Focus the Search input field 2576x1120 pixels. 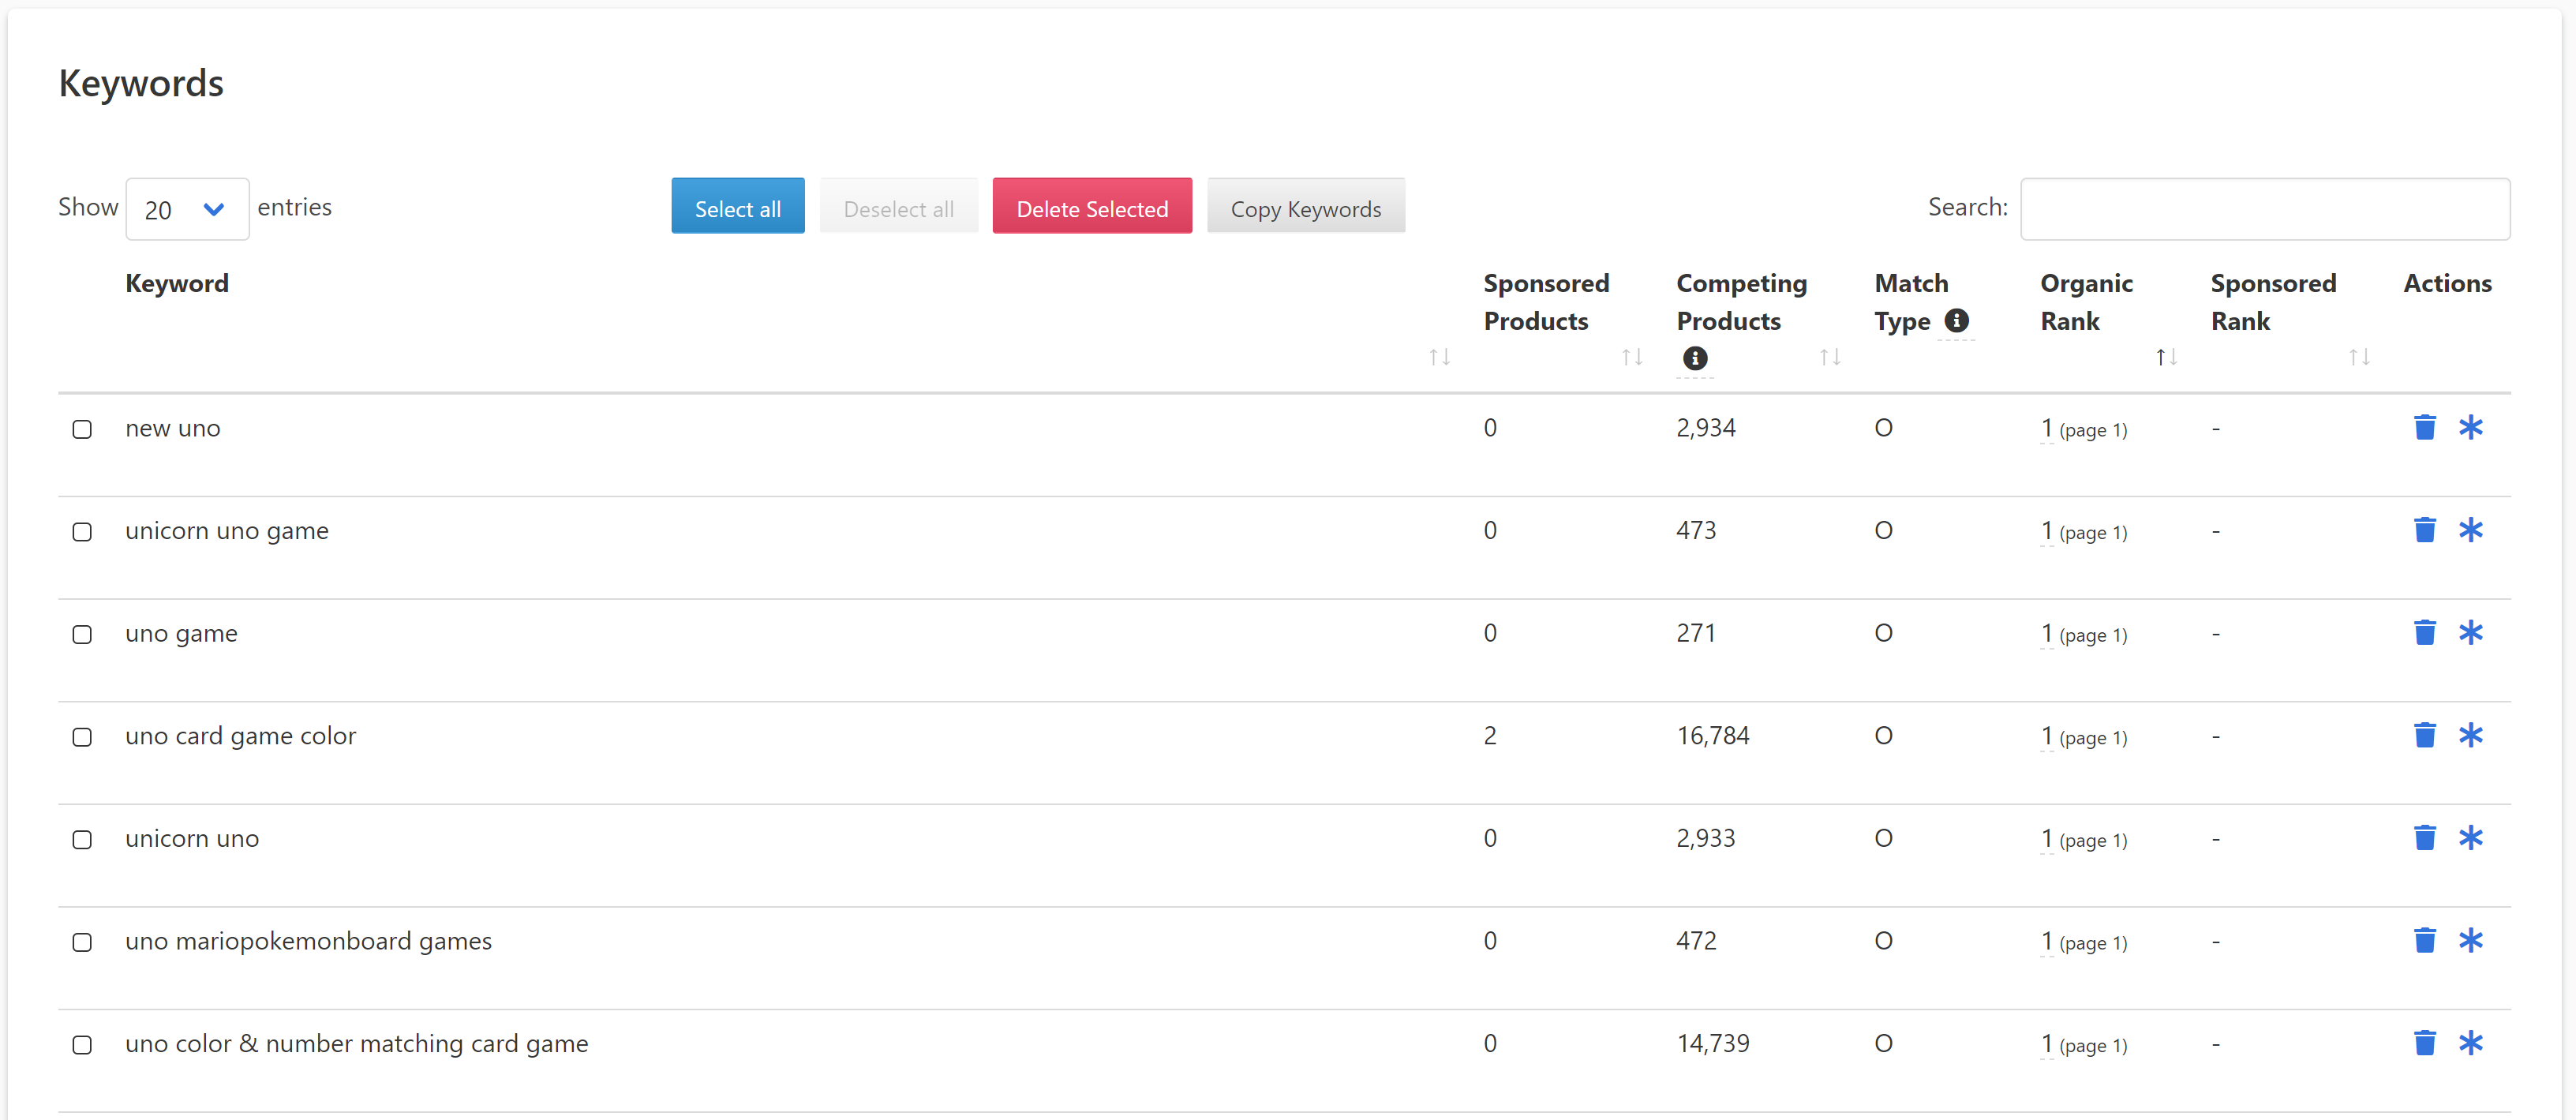pos(2264,209)
